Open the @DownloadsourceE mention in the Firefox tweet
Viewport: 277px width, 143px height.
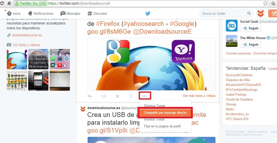click(162, 32)
